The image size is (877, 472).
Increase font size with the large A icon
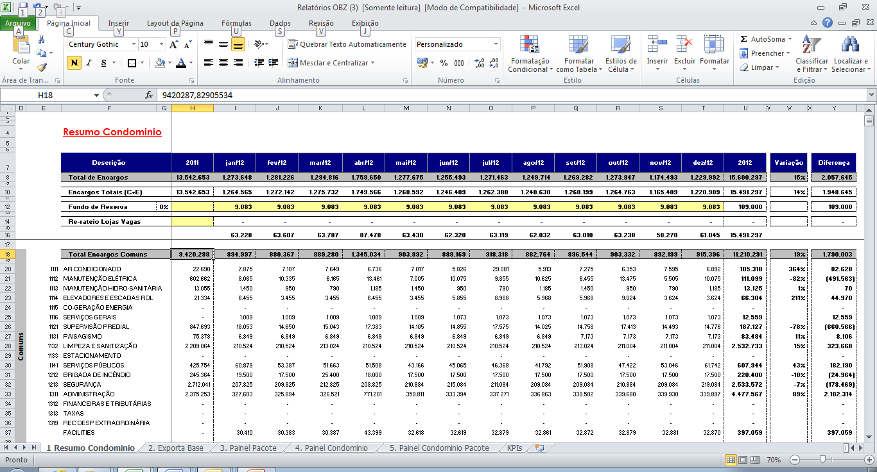click(173, 45)
